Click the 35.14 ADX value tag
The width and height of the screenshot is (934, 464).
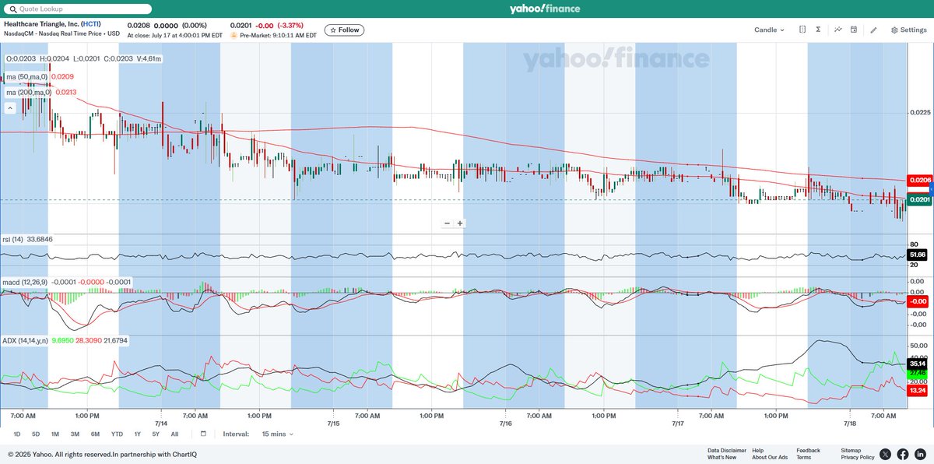point(918,364)
